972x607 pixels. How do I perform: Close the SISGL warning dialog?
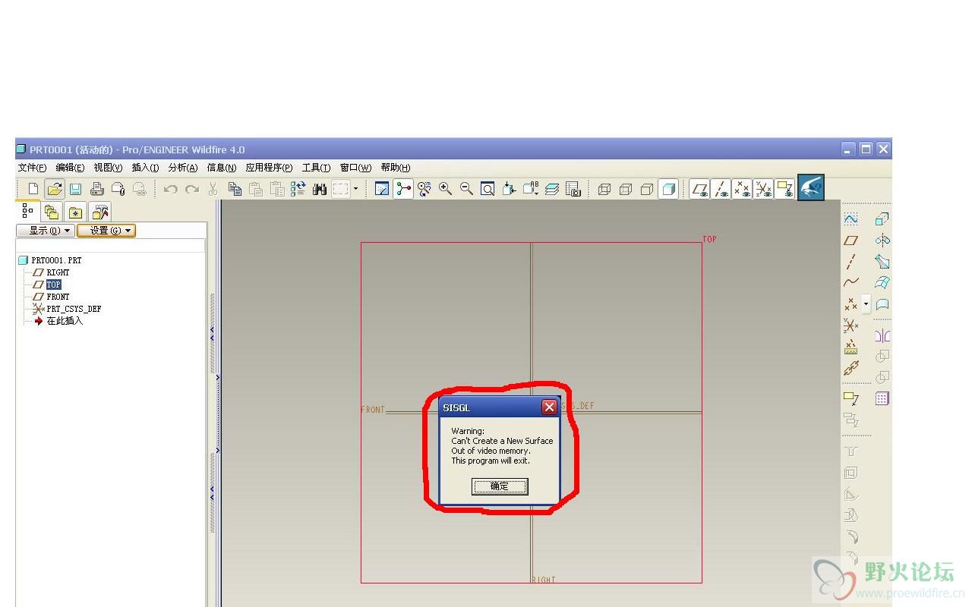[549, 407]
